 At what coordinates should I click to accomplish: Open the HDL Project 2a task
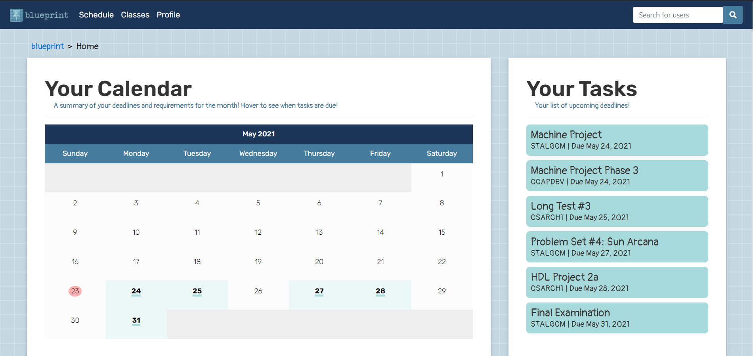pos(617,282)
